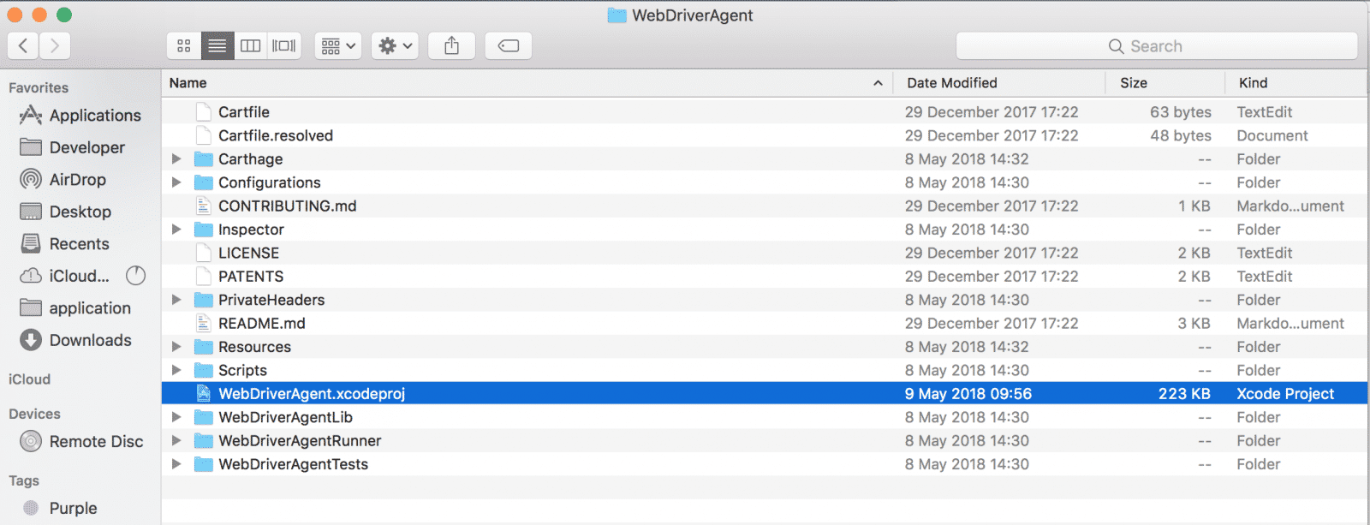1370x525 pixels.
Task: Click in the Search field
Action: point(1157,46)
